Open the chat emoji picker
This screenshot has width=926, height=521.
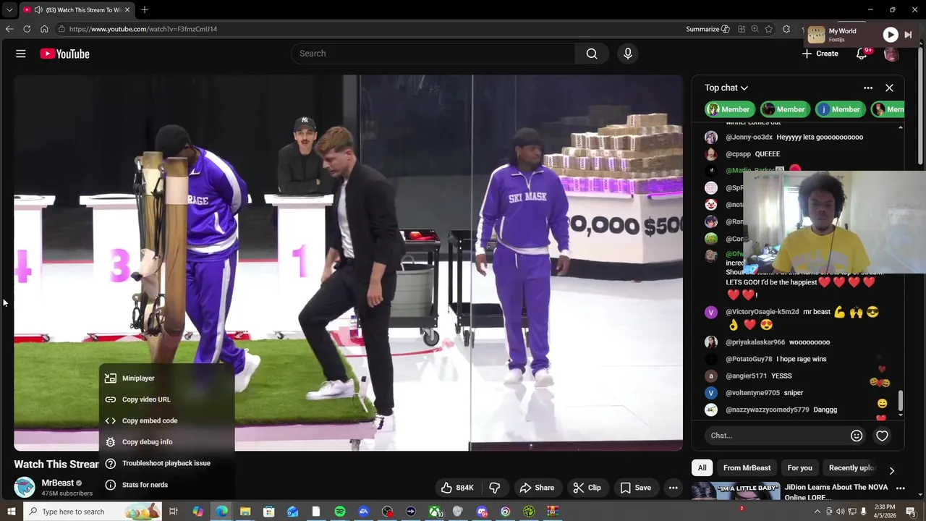pyautogui.click(x=857, y=436)
